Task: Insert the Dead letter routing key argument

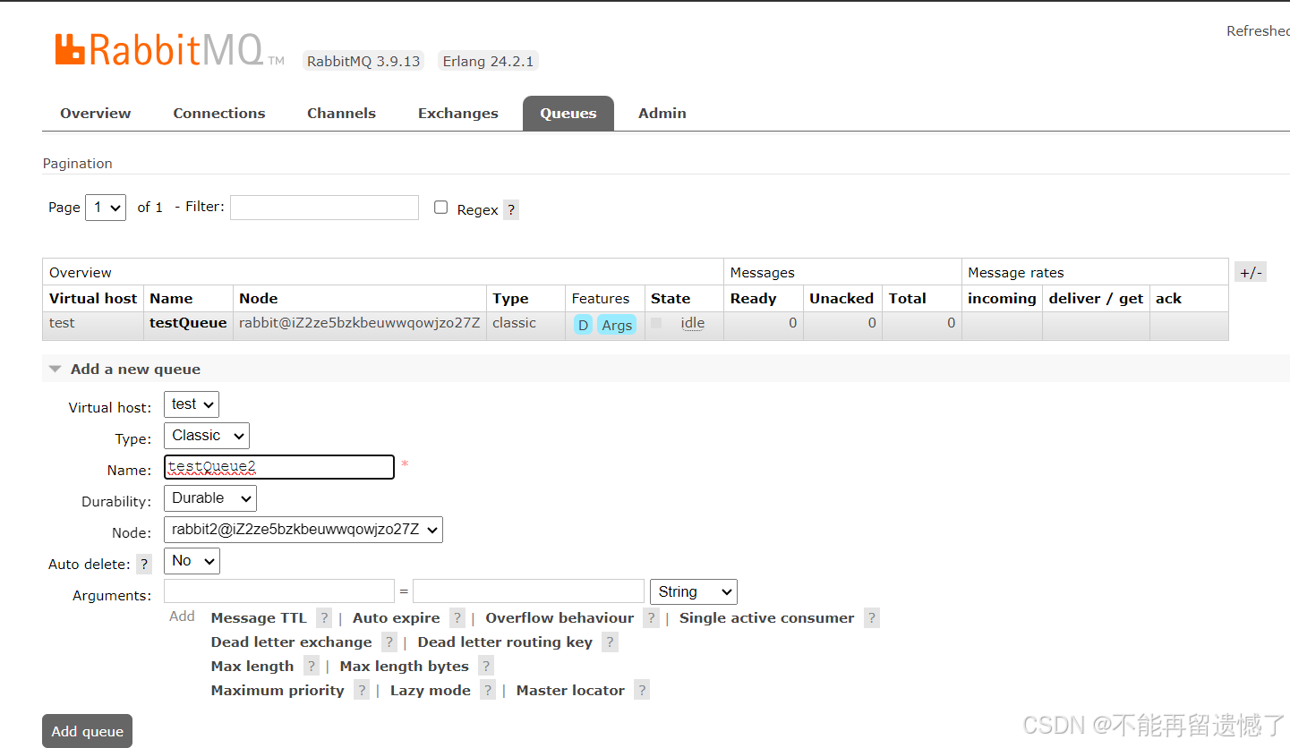Action: click(x=505, y=642)
